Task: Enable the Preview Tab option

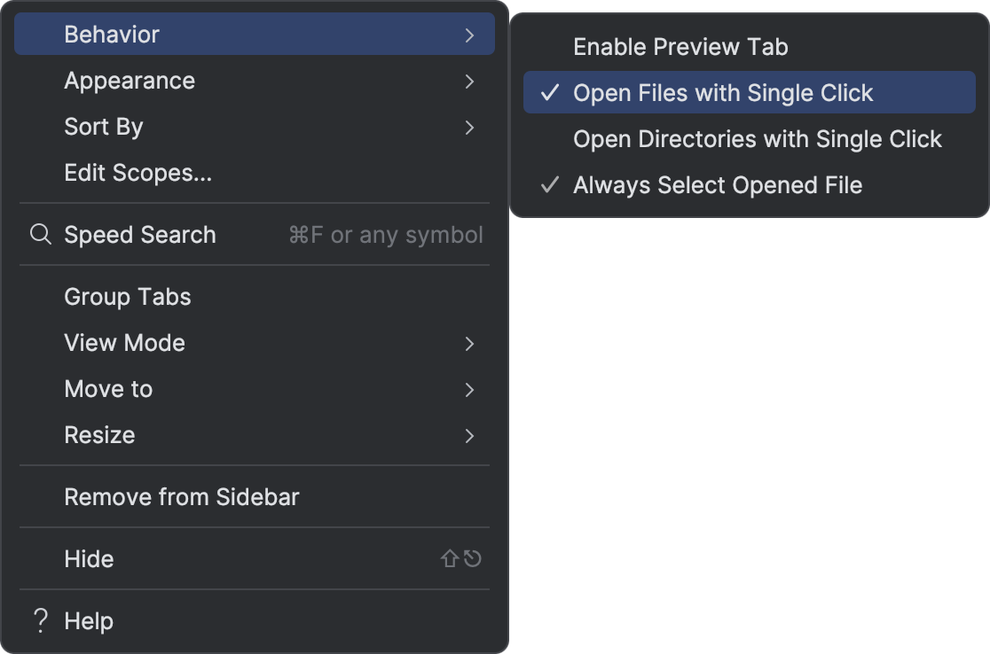Action: 681,46
